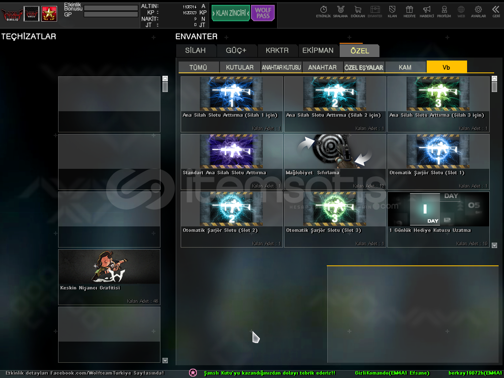Image resolution: width=504 pixels, height=378 pixels.
Task: Switch to the SİLAH tab
Action: click(195, 51)
